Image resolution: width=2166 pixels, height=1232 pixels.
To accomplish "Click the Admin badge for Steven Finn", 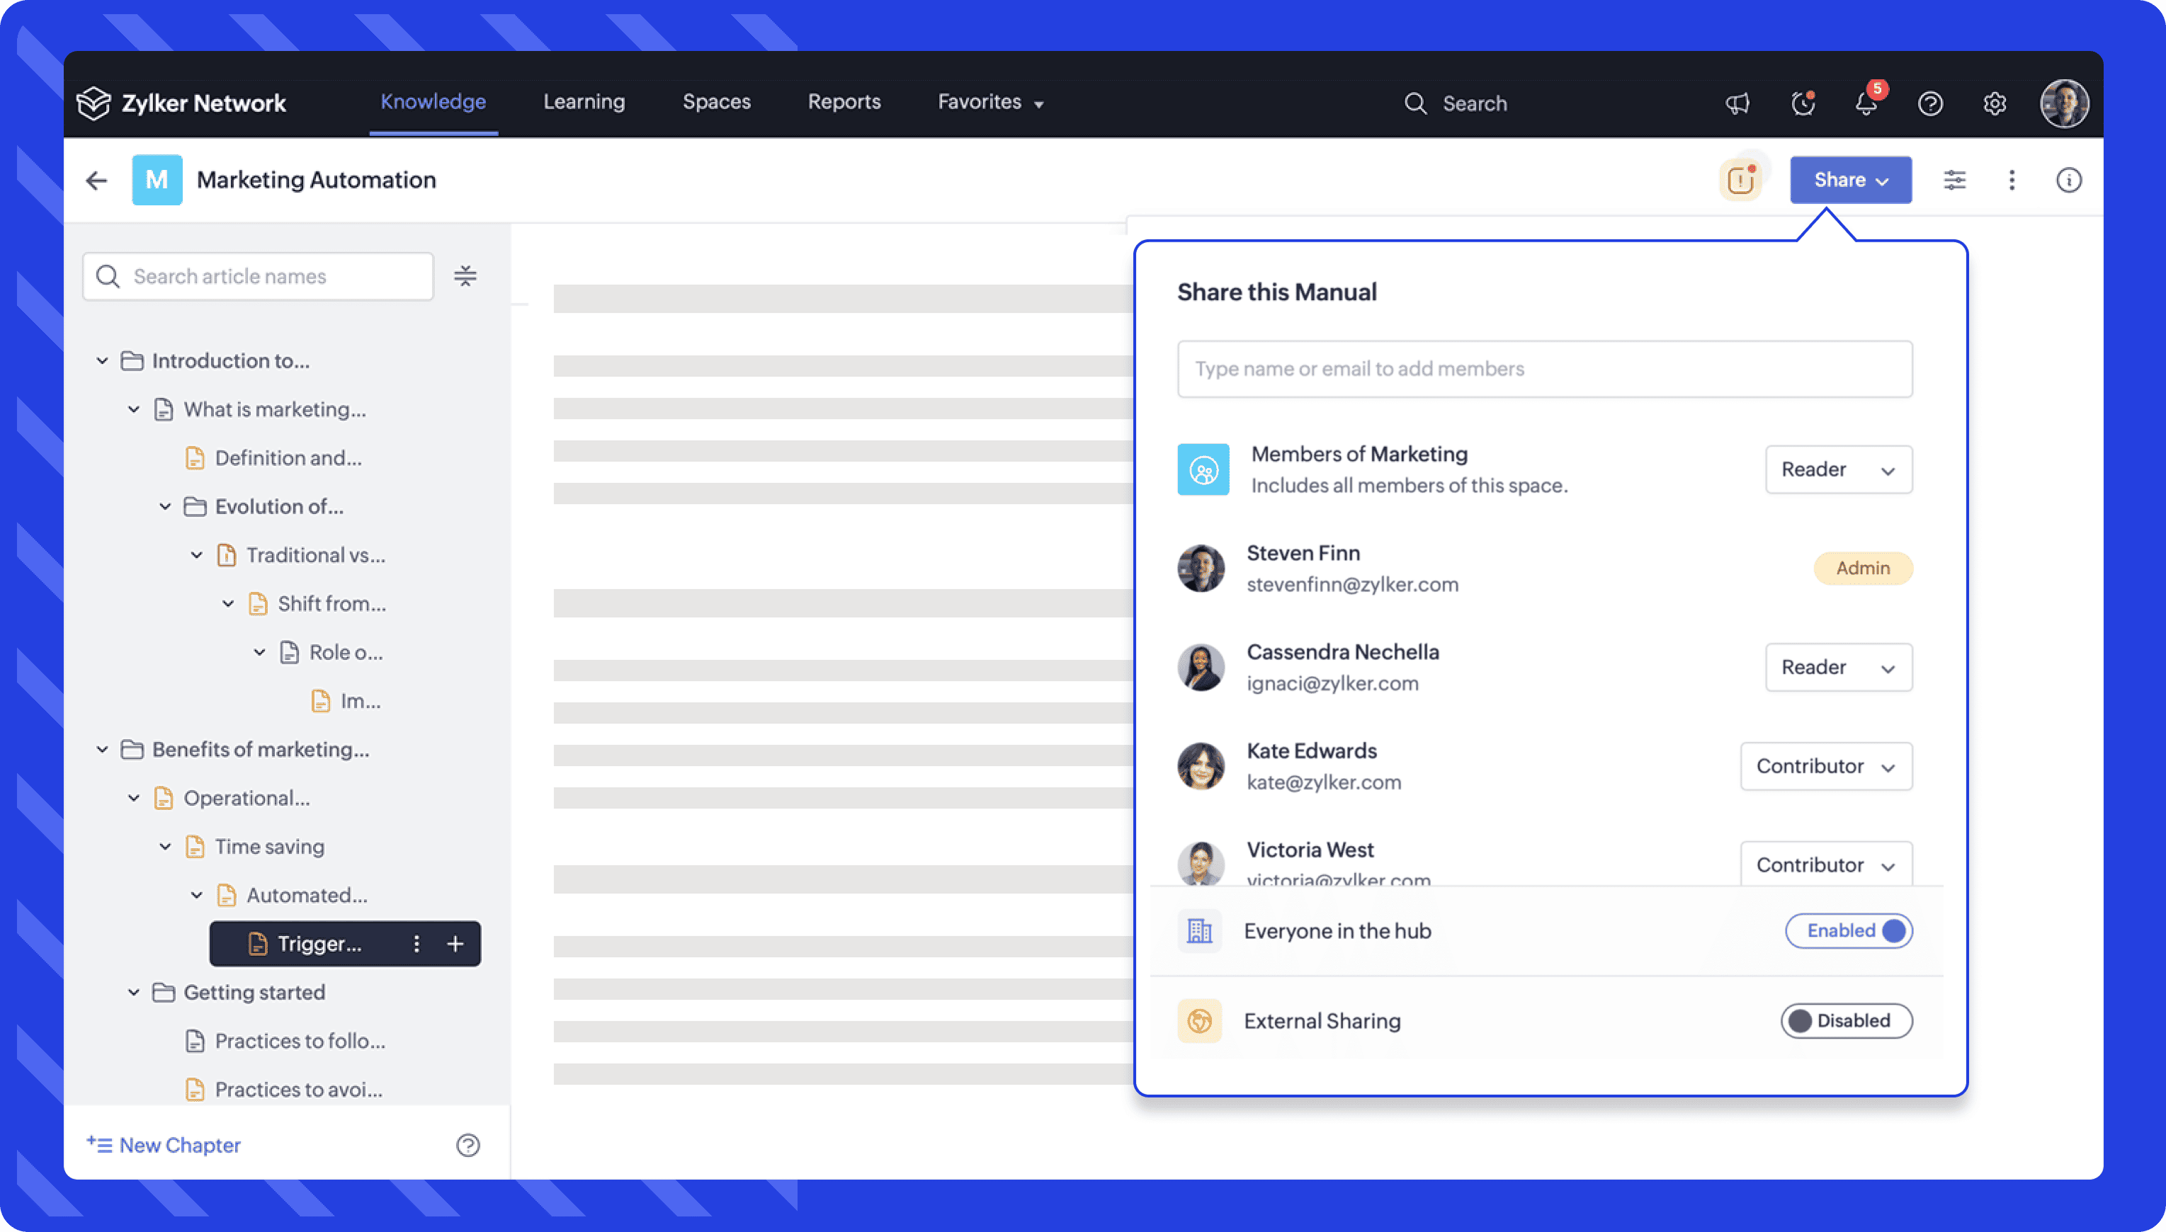I will [x=1863, y=568].
